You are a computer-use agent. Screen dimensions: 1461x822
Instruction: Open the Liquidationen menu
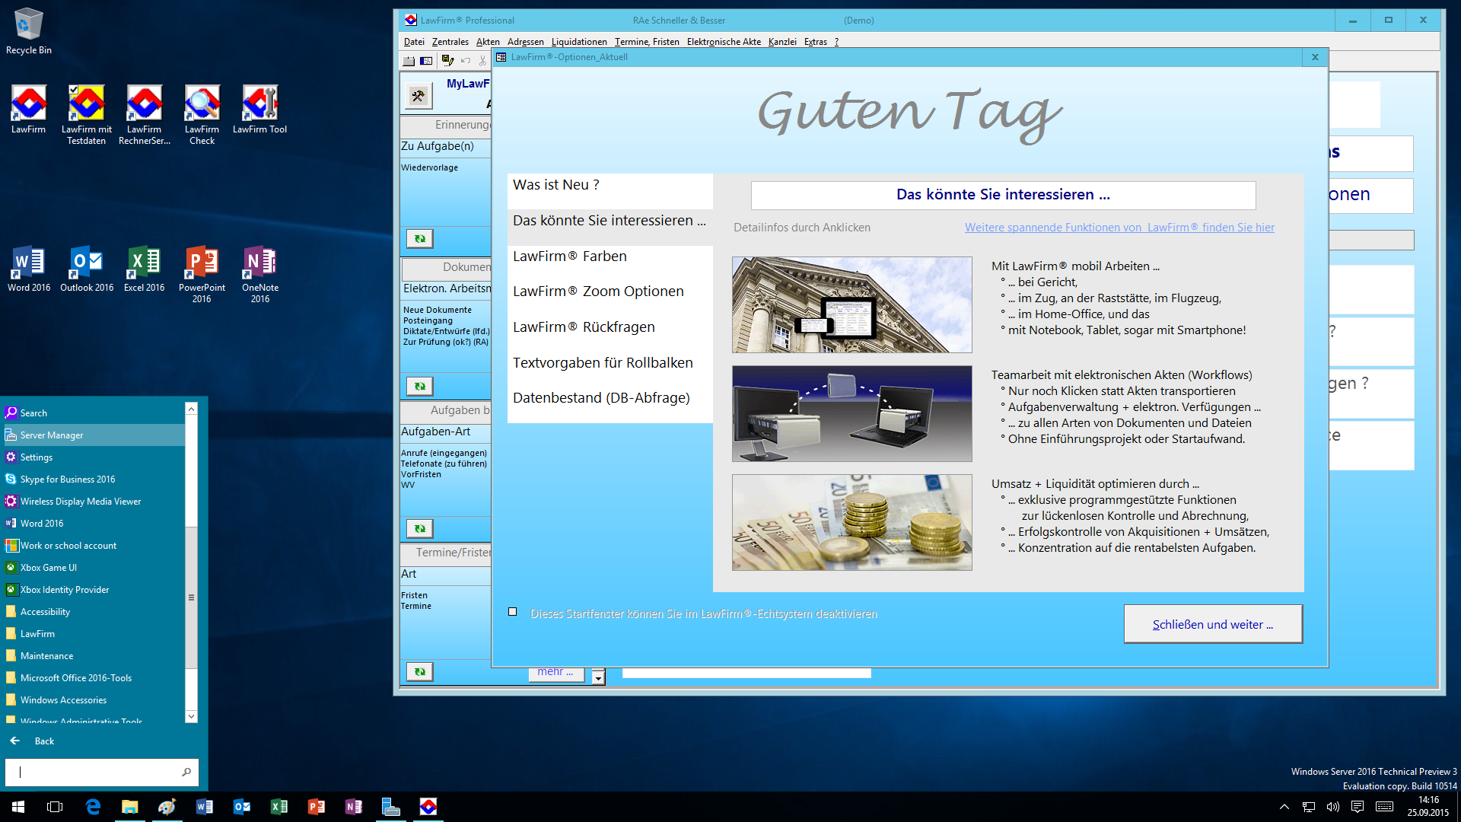[578, 42]
